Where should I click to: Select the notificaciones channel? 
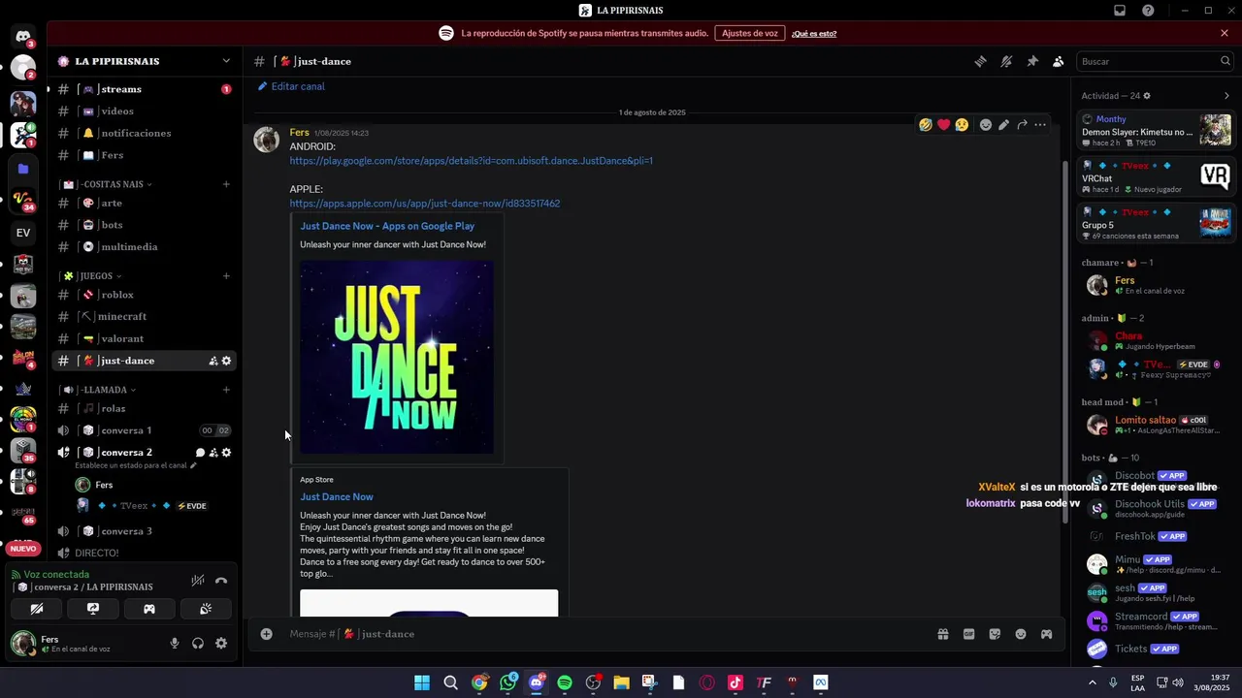[144, 133]
